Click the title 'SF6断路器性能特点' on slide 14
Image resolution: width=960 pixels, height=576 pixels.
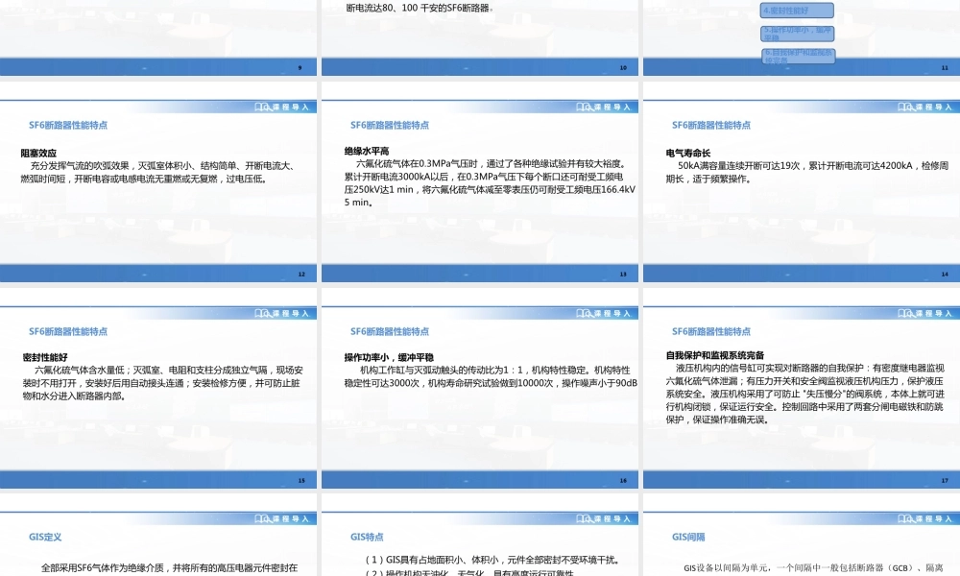[710, 125]
